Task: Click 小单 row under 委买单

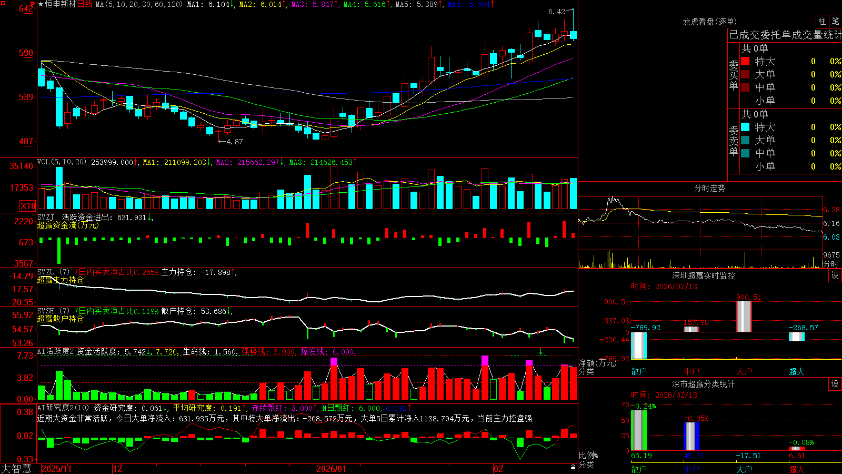Action: (x=791, y=101)
